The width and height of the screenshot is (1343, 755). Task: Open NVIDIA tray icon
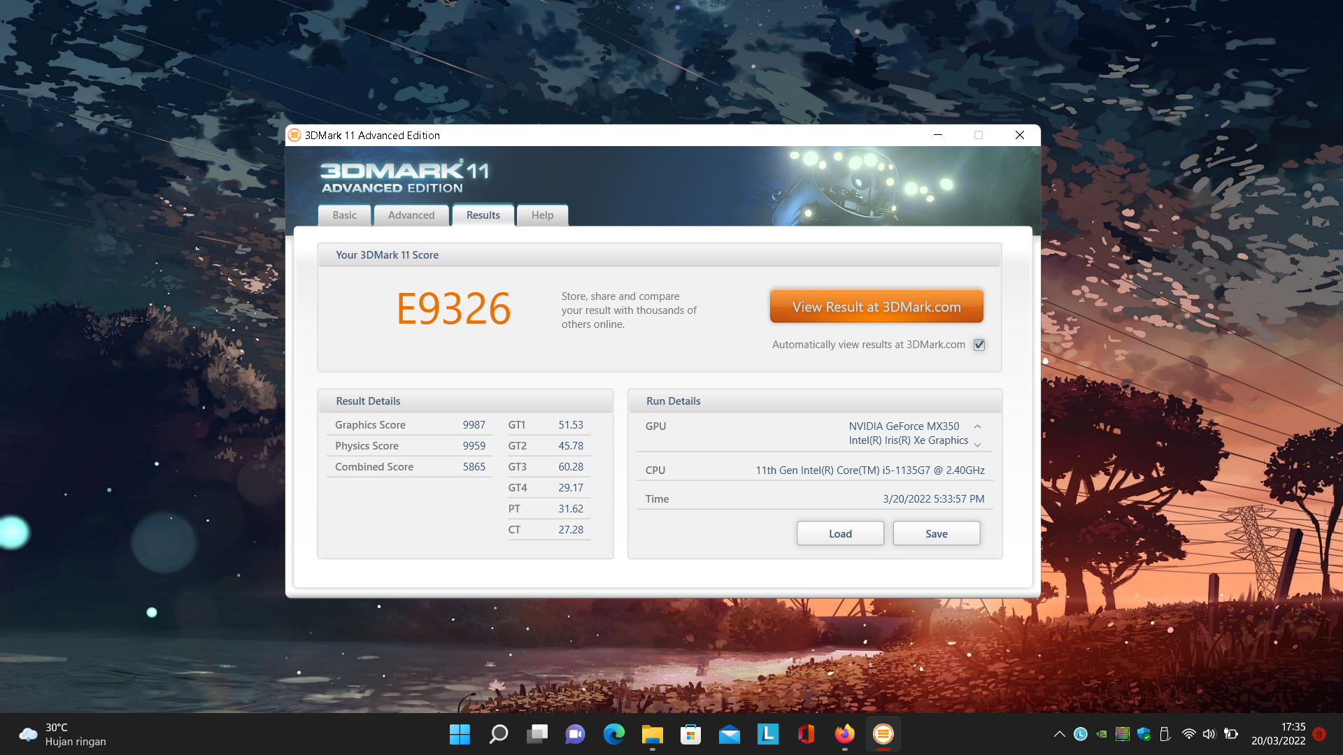(x=1102, y=734)
